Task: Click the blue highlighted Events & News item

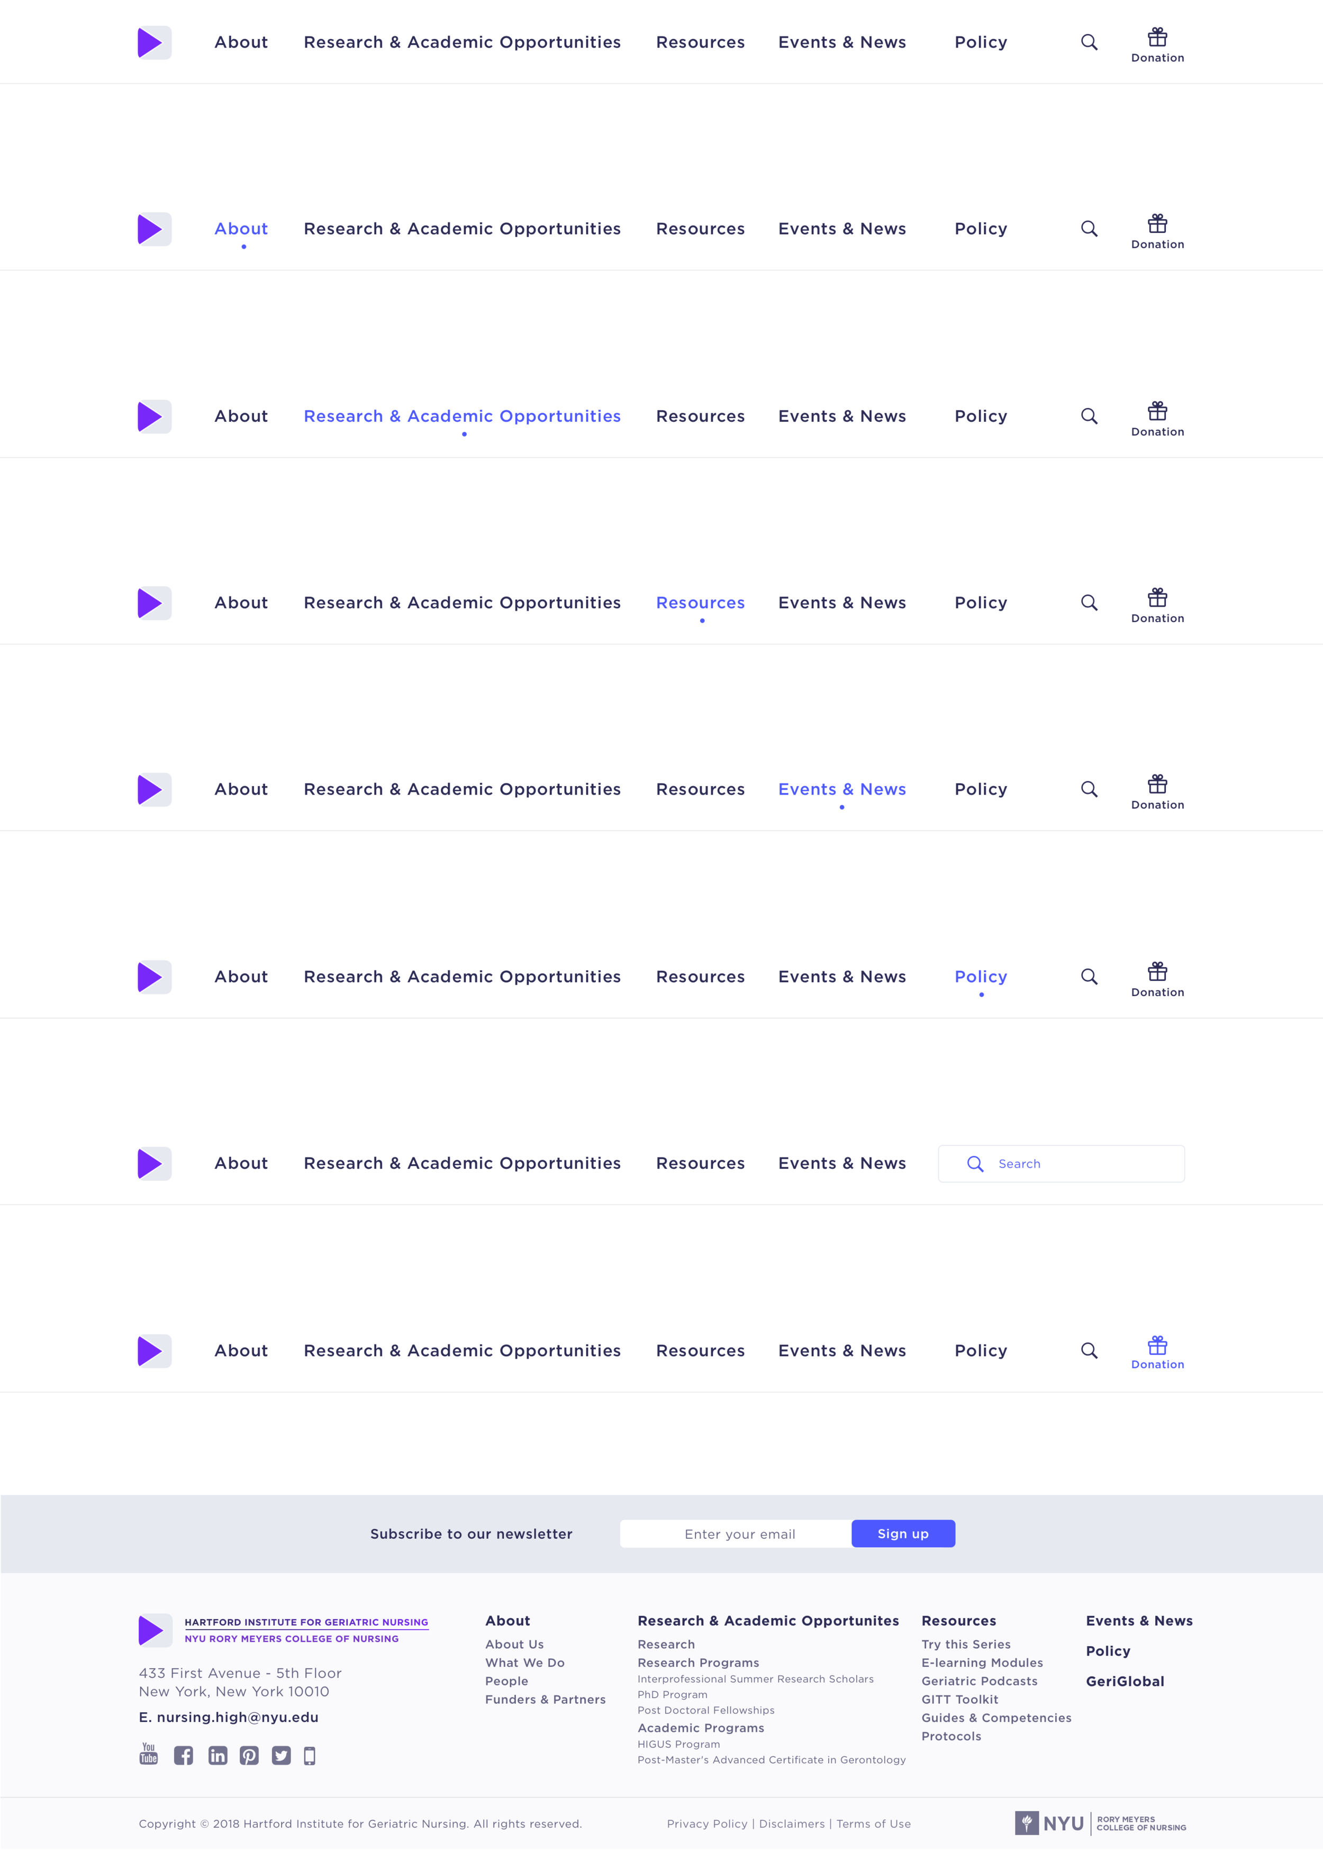Action: [x=841, y=790]
